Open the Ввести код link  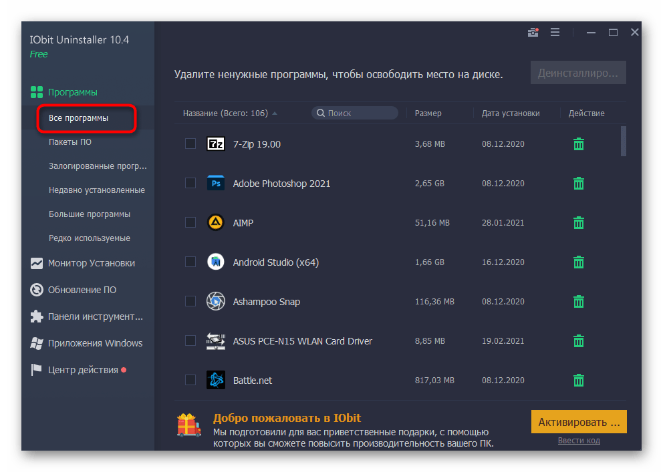(x=579, y=441)
